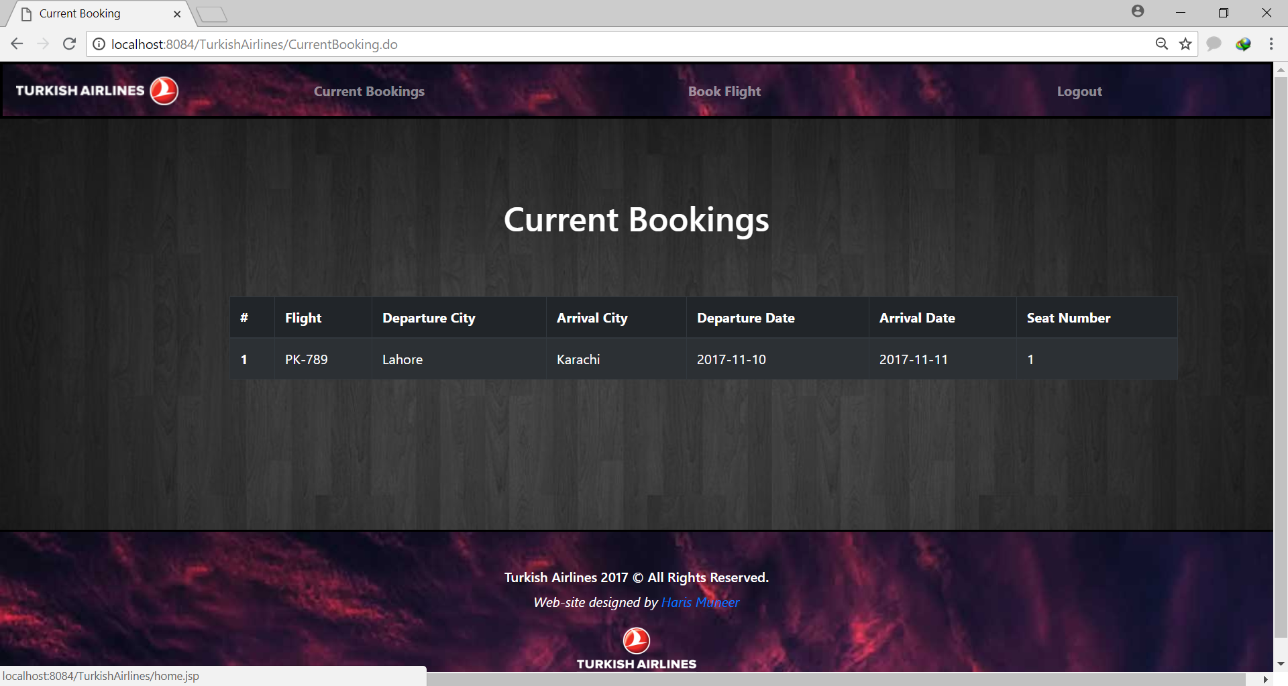Open Current Bookings nav item
The image size is (1288, 686).
[x=369, y=91]
